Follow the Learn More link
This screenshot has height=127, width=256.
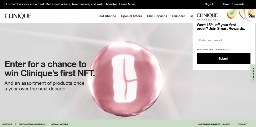(x=127, y=4)
